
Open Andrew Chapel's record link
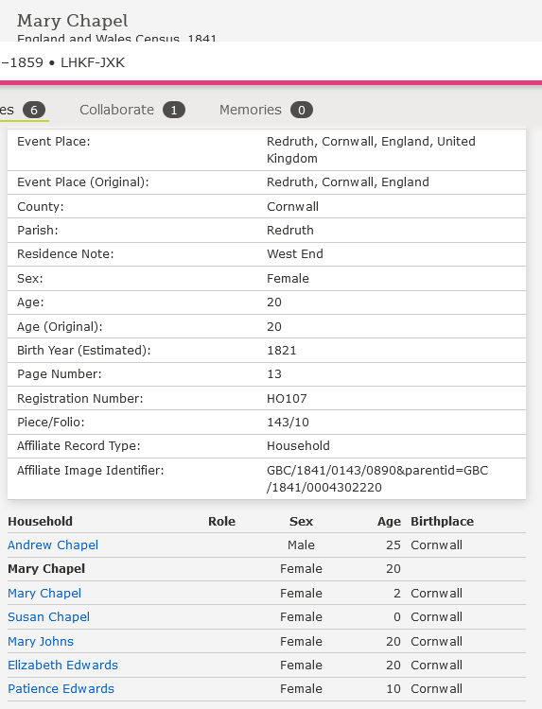[53, 545]
